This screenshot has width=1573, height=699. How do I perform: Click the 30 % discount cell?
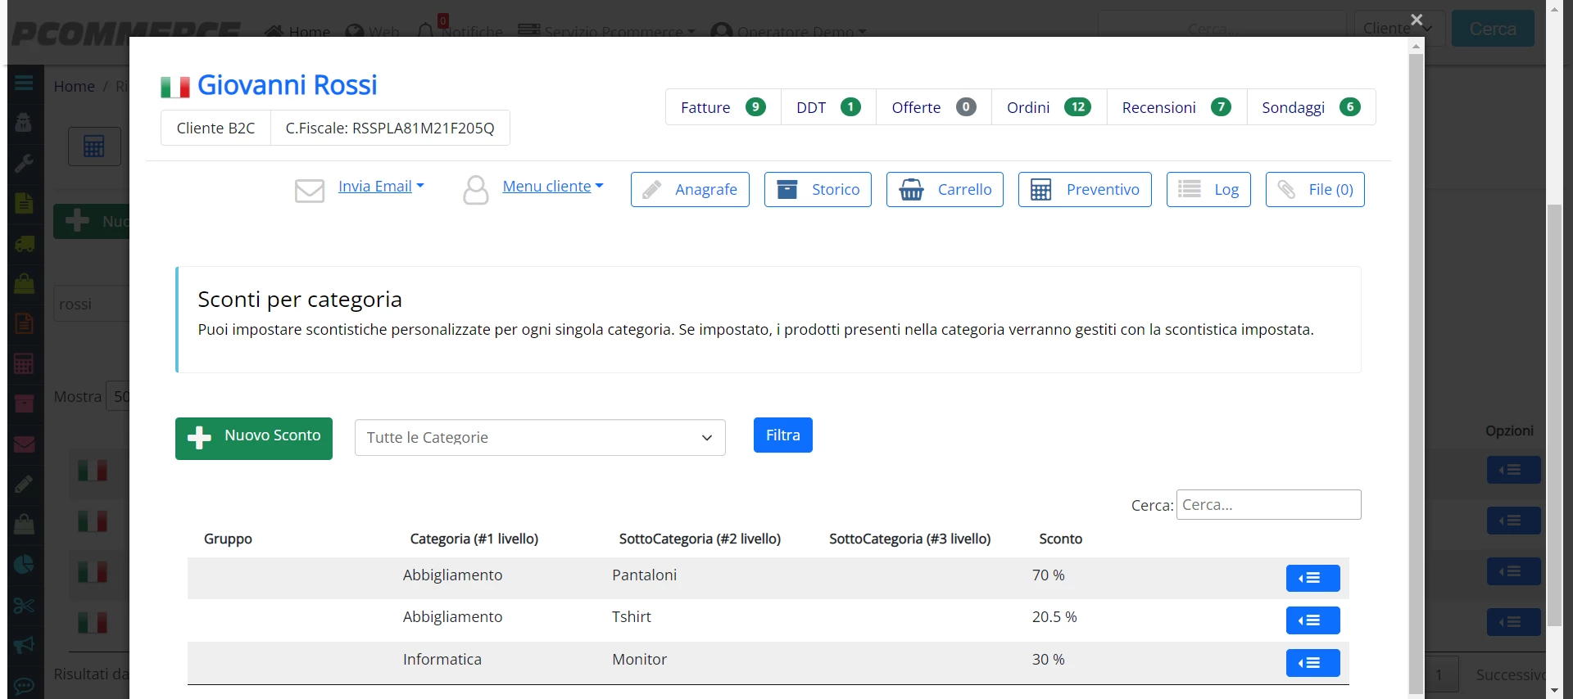[1049, 660]
